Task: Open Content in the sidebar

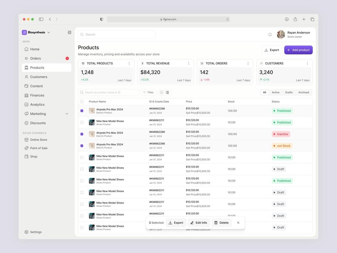Action: coord(47,86)
